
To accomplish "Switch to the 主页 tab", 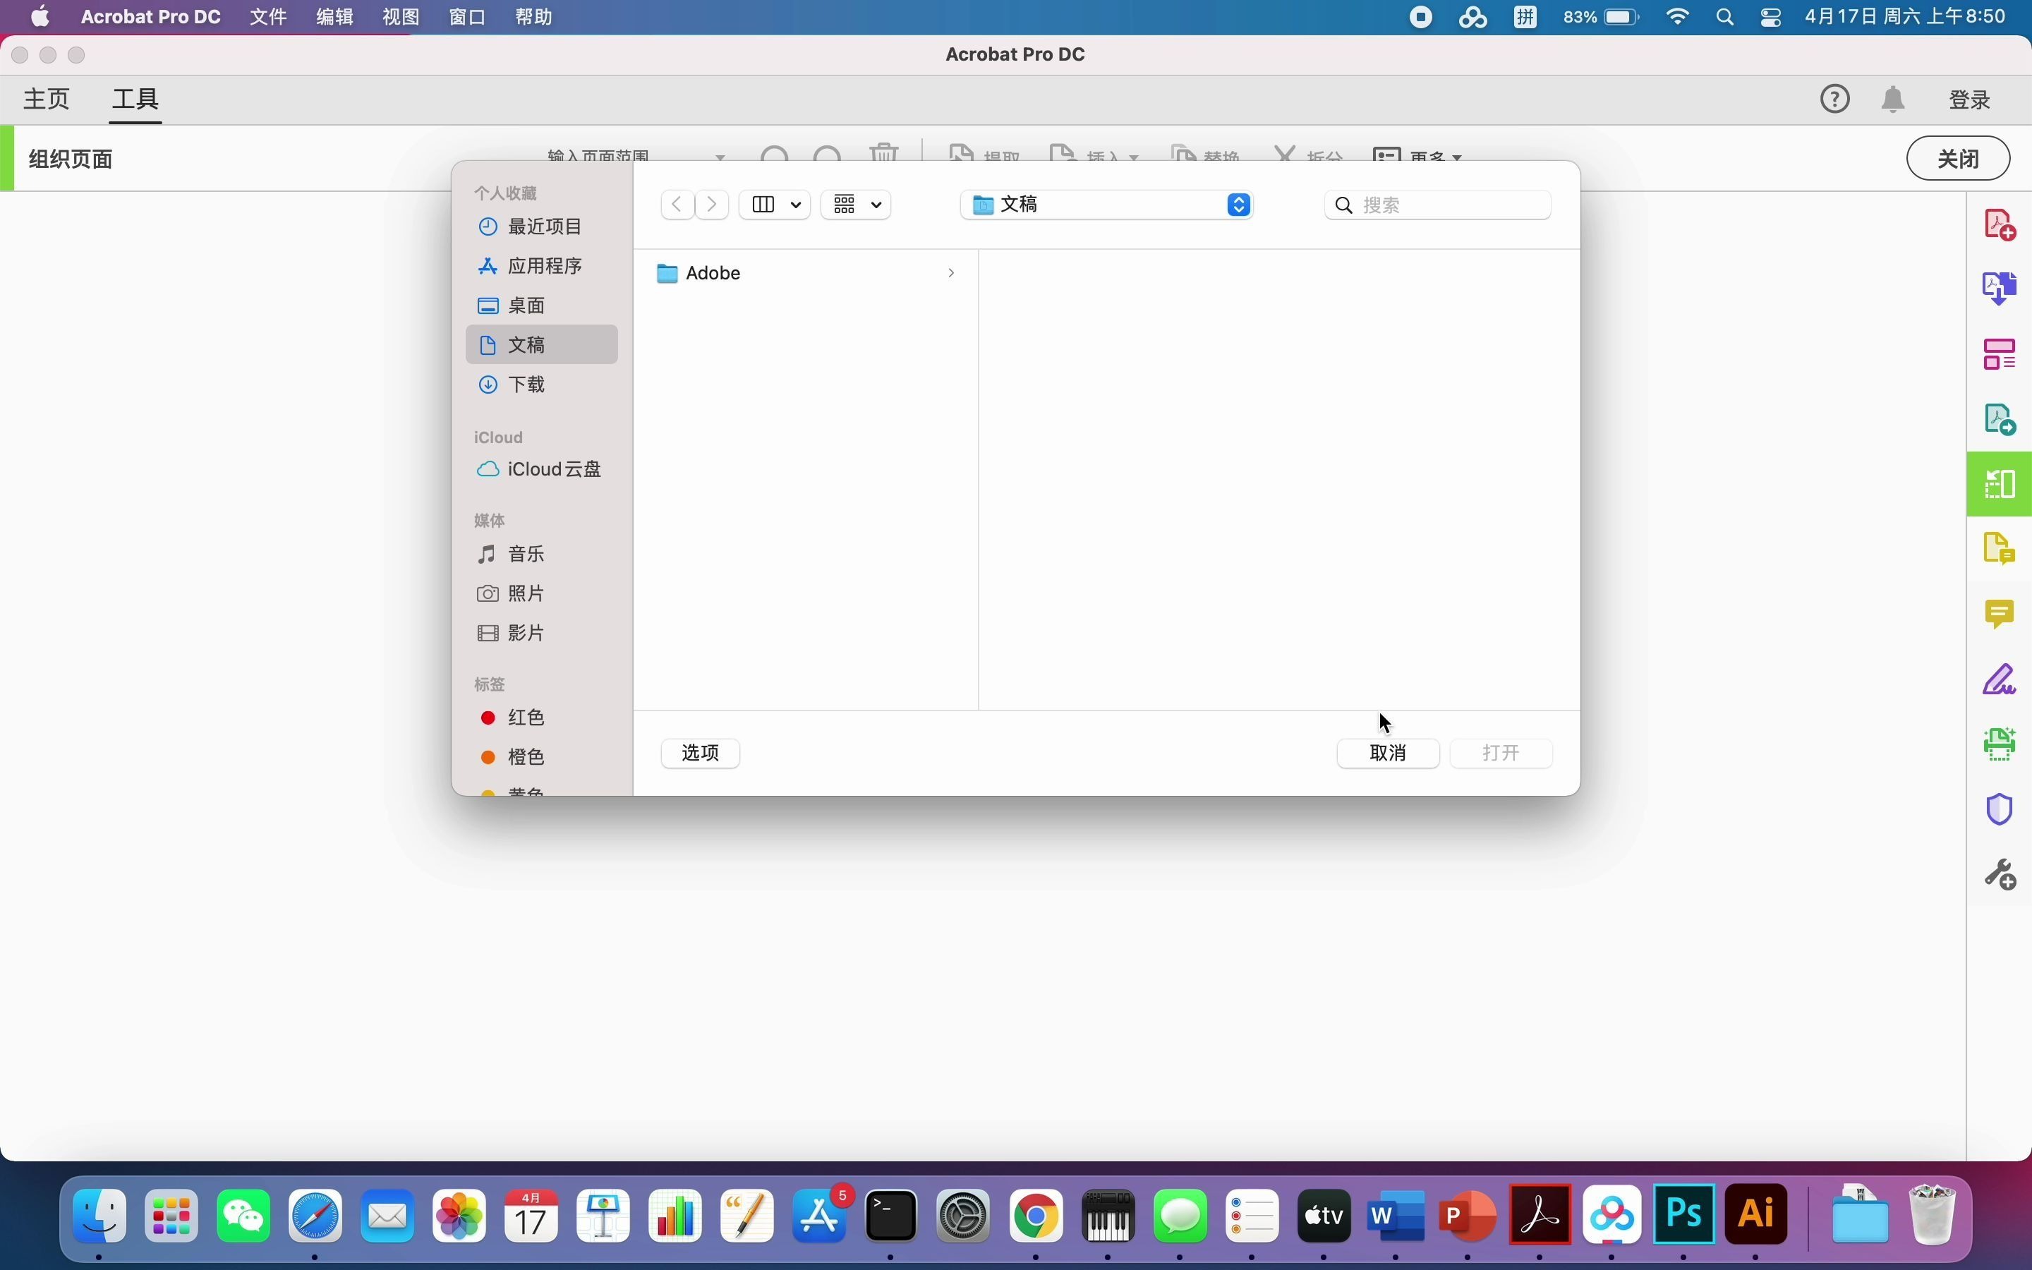I will pos(46,99).
